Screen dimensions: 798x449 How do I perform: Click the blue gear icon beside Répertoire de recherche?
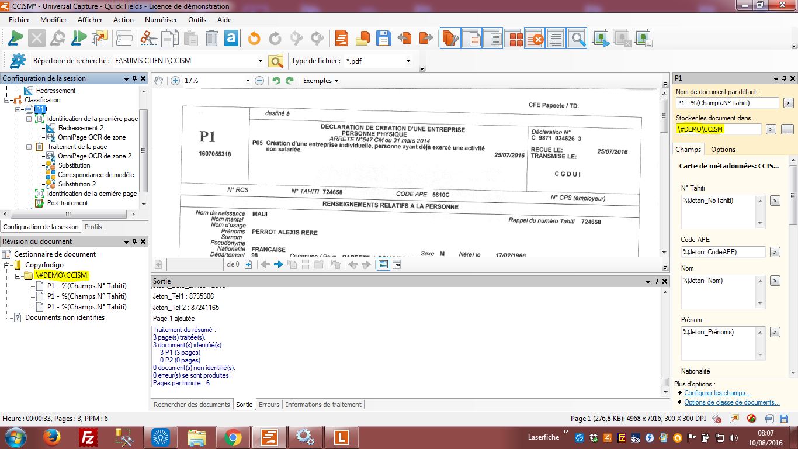pos(18,61)
